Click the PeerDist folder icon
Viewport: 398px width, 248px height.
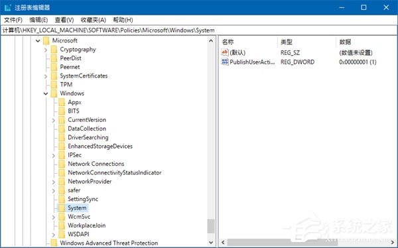pyautogui.click(x=54, y=58)
